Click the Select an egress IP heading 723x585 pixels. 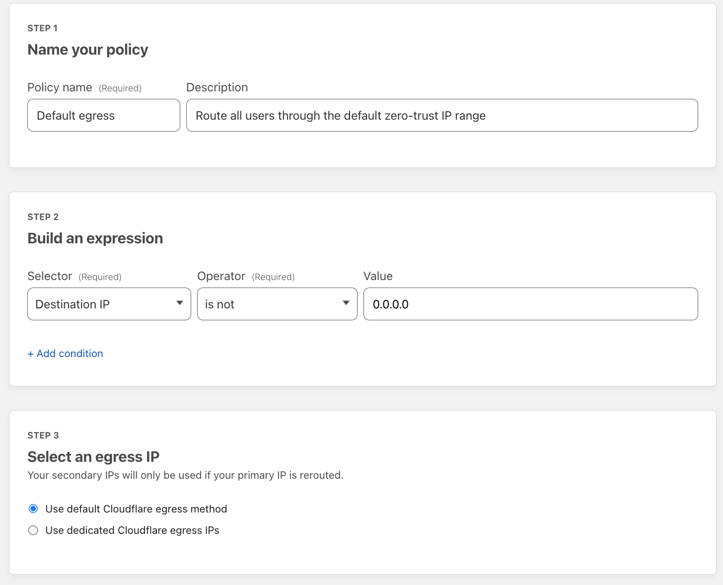pyautogui.click(x=93, y=456)
